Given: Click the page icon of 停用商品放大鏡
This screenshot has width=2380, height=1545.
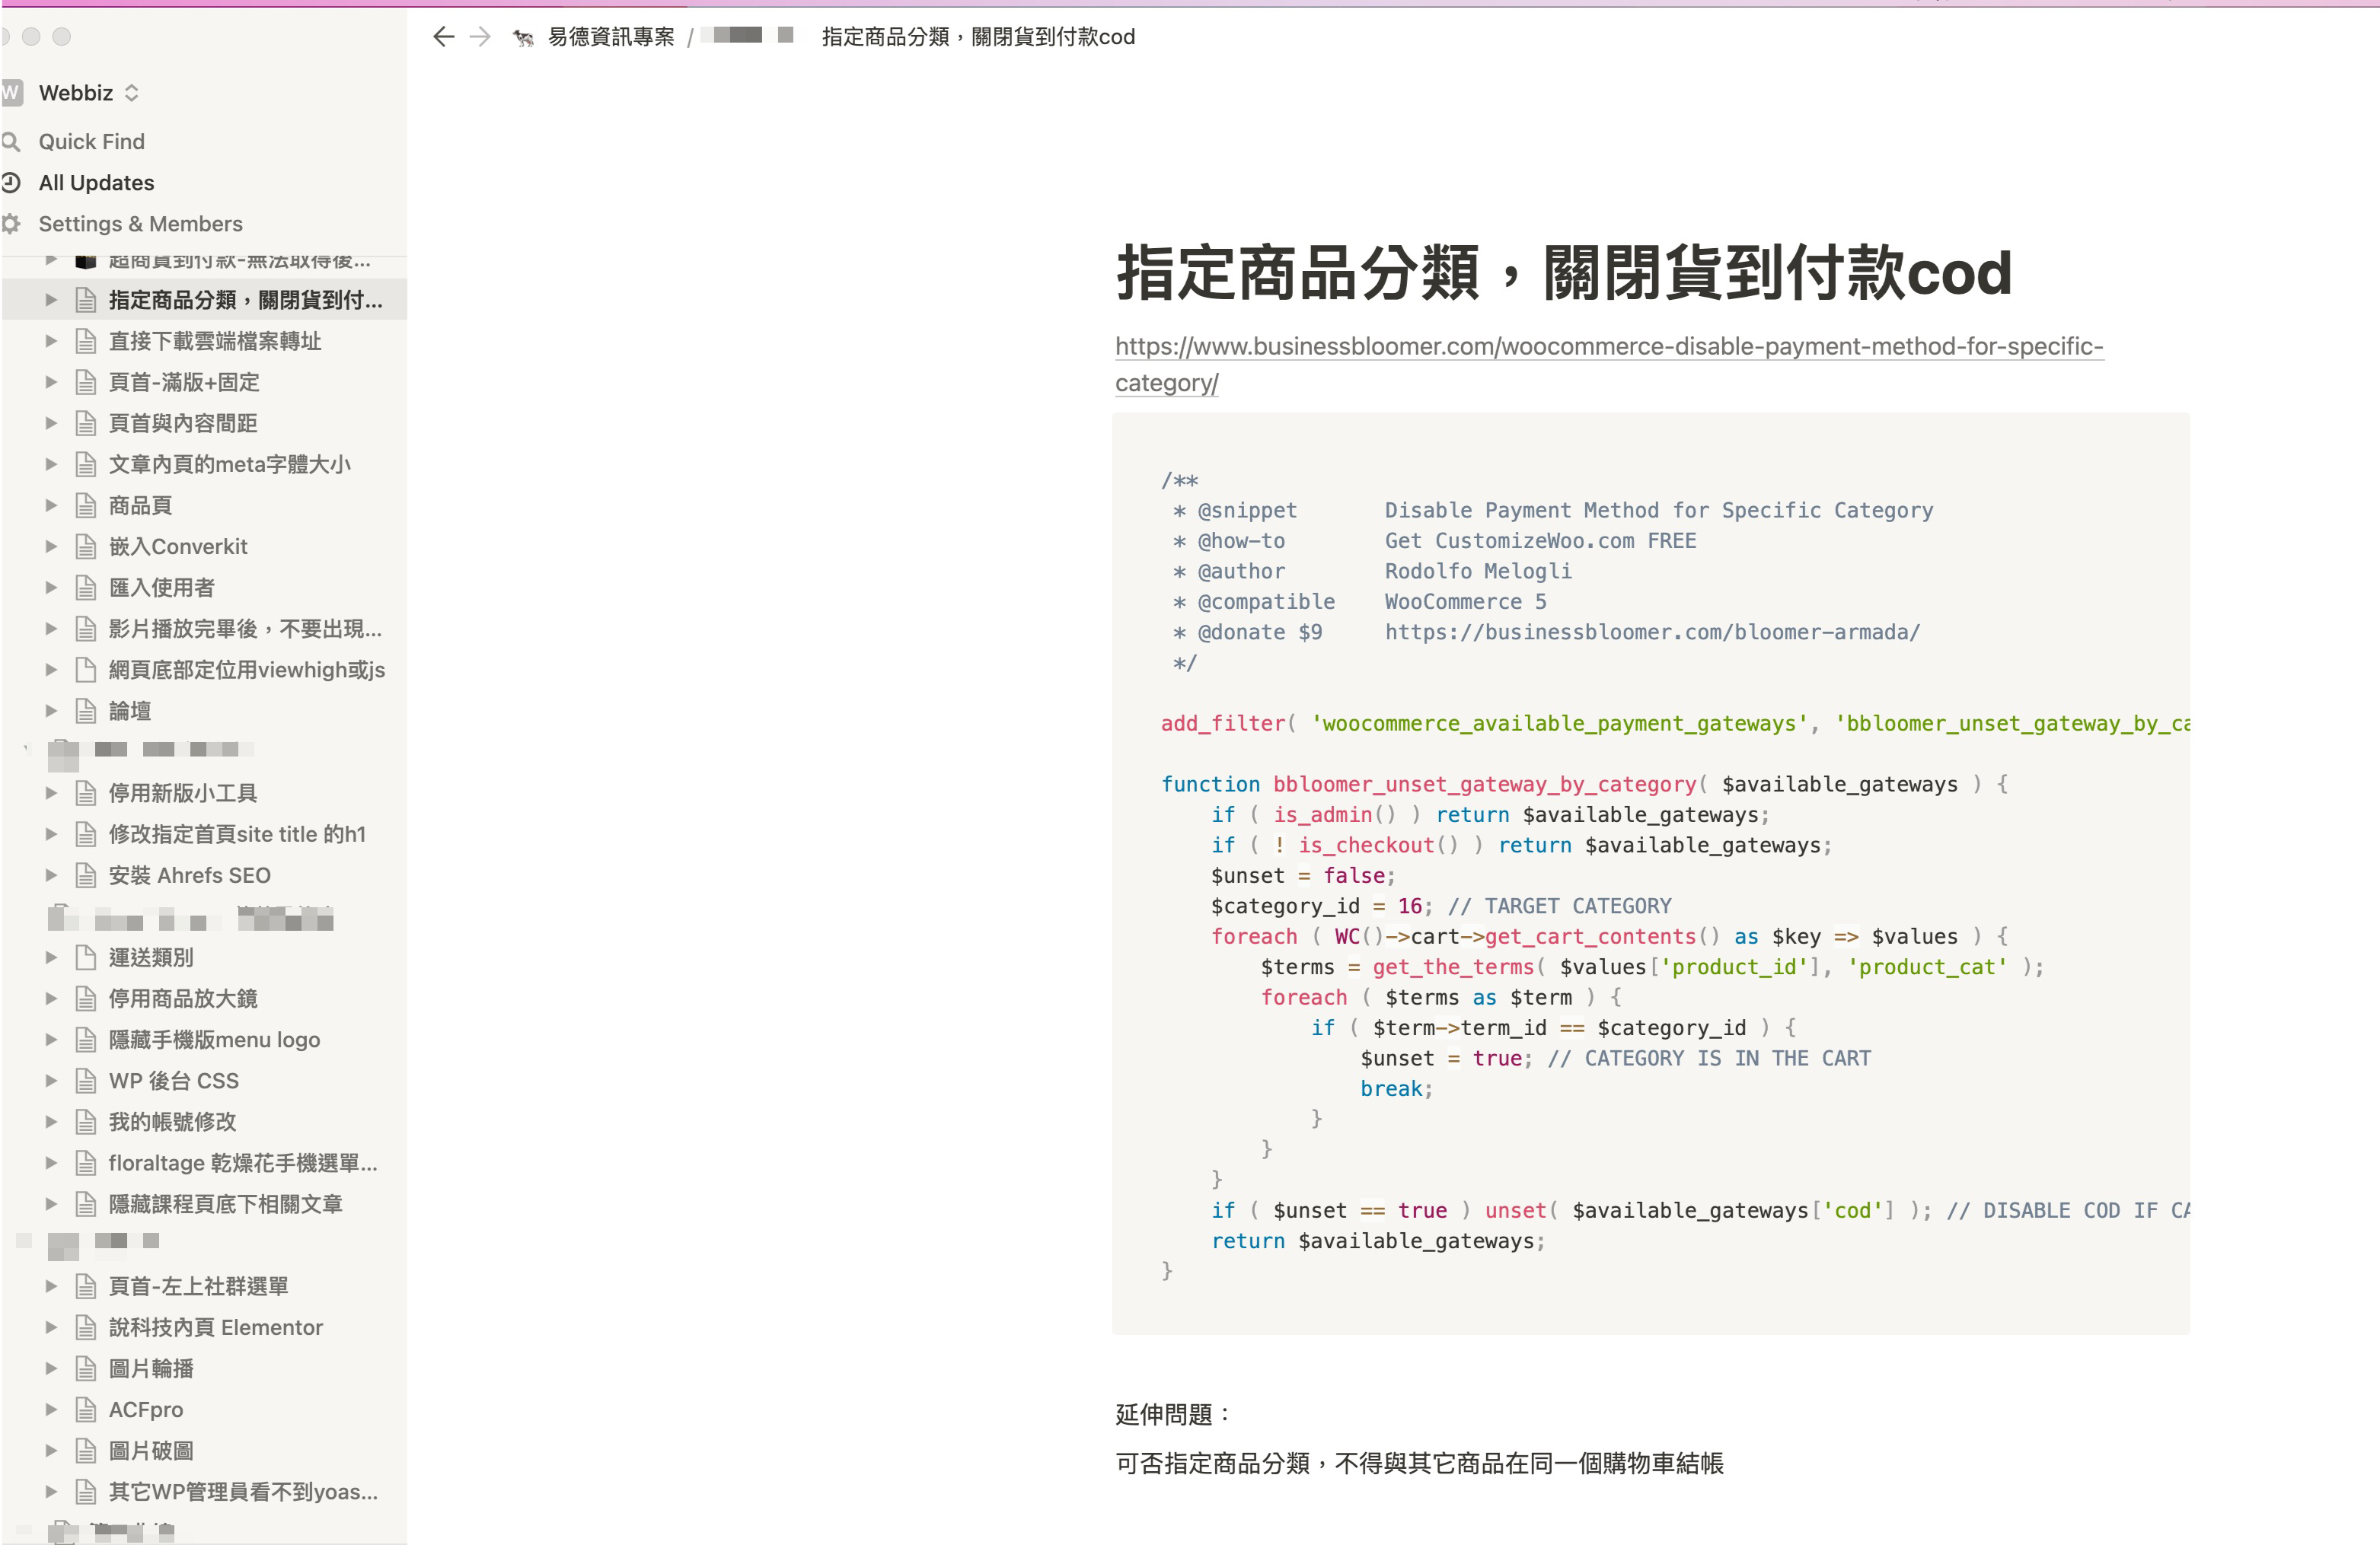Looking at the screenshot, I should coord(86,999).
